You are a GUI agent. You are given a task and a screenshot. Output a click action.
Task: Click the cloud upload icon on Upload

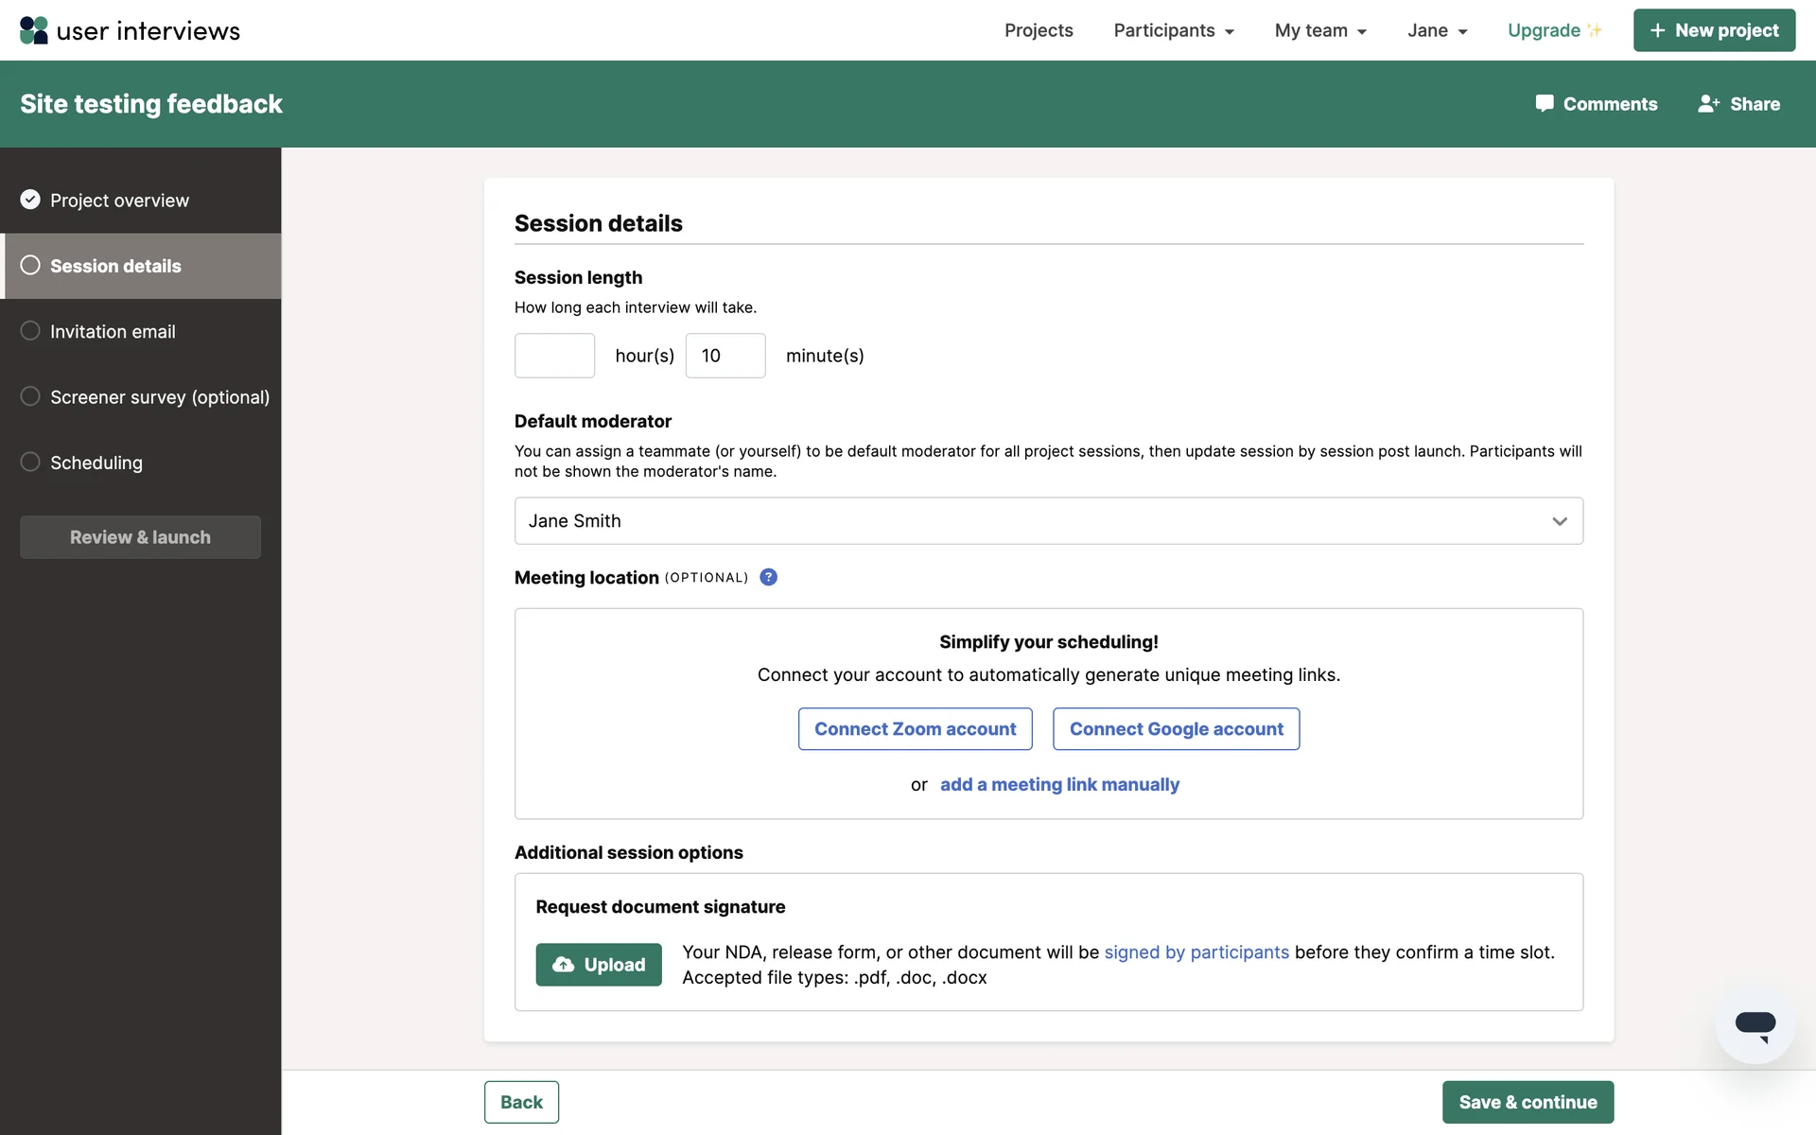(x=563, y=964)
